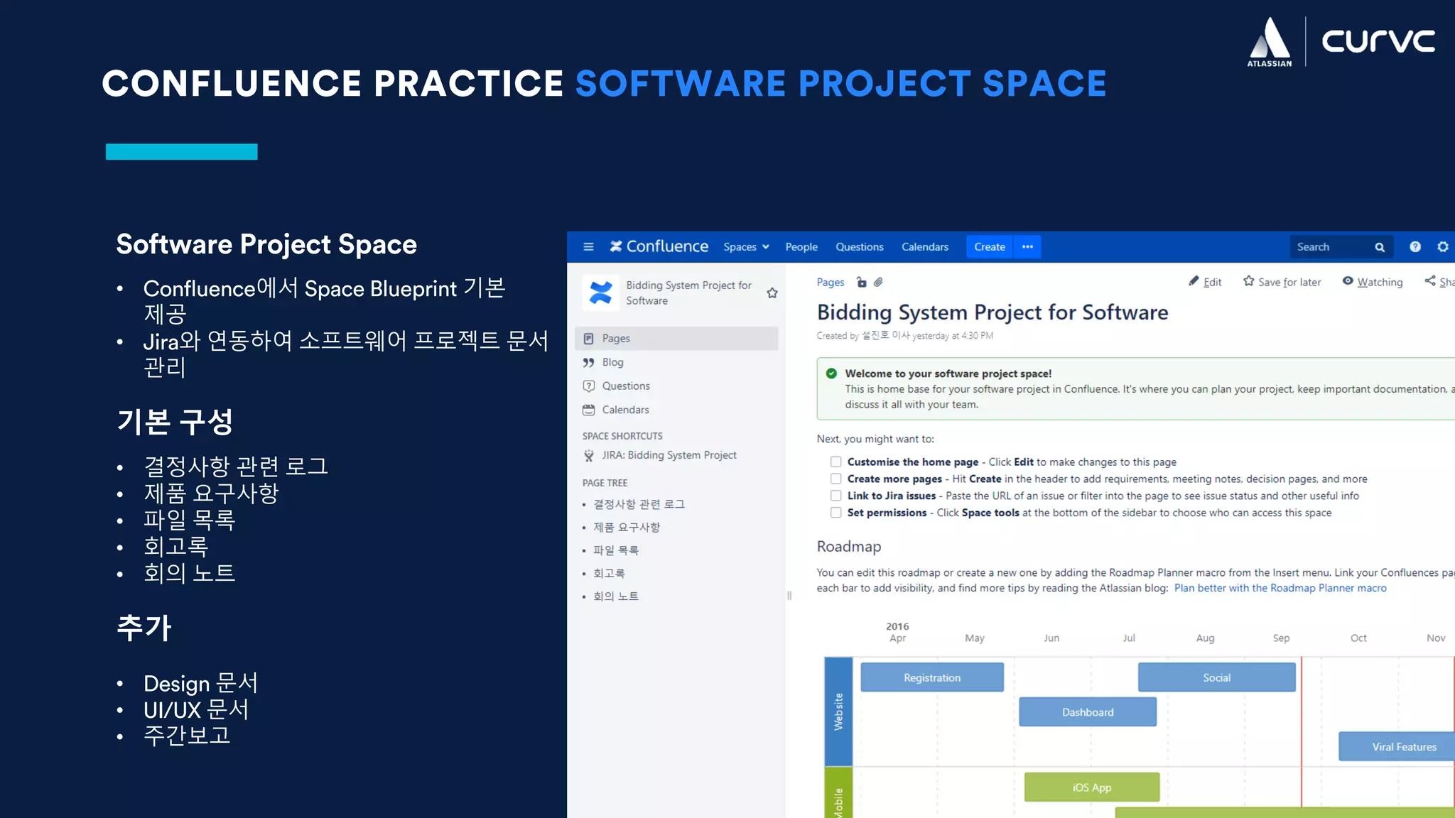Select the iOS App roadmap bar
This screenshot has height=818, width=1455.
pyautogui.click(x=1092, y=787)
